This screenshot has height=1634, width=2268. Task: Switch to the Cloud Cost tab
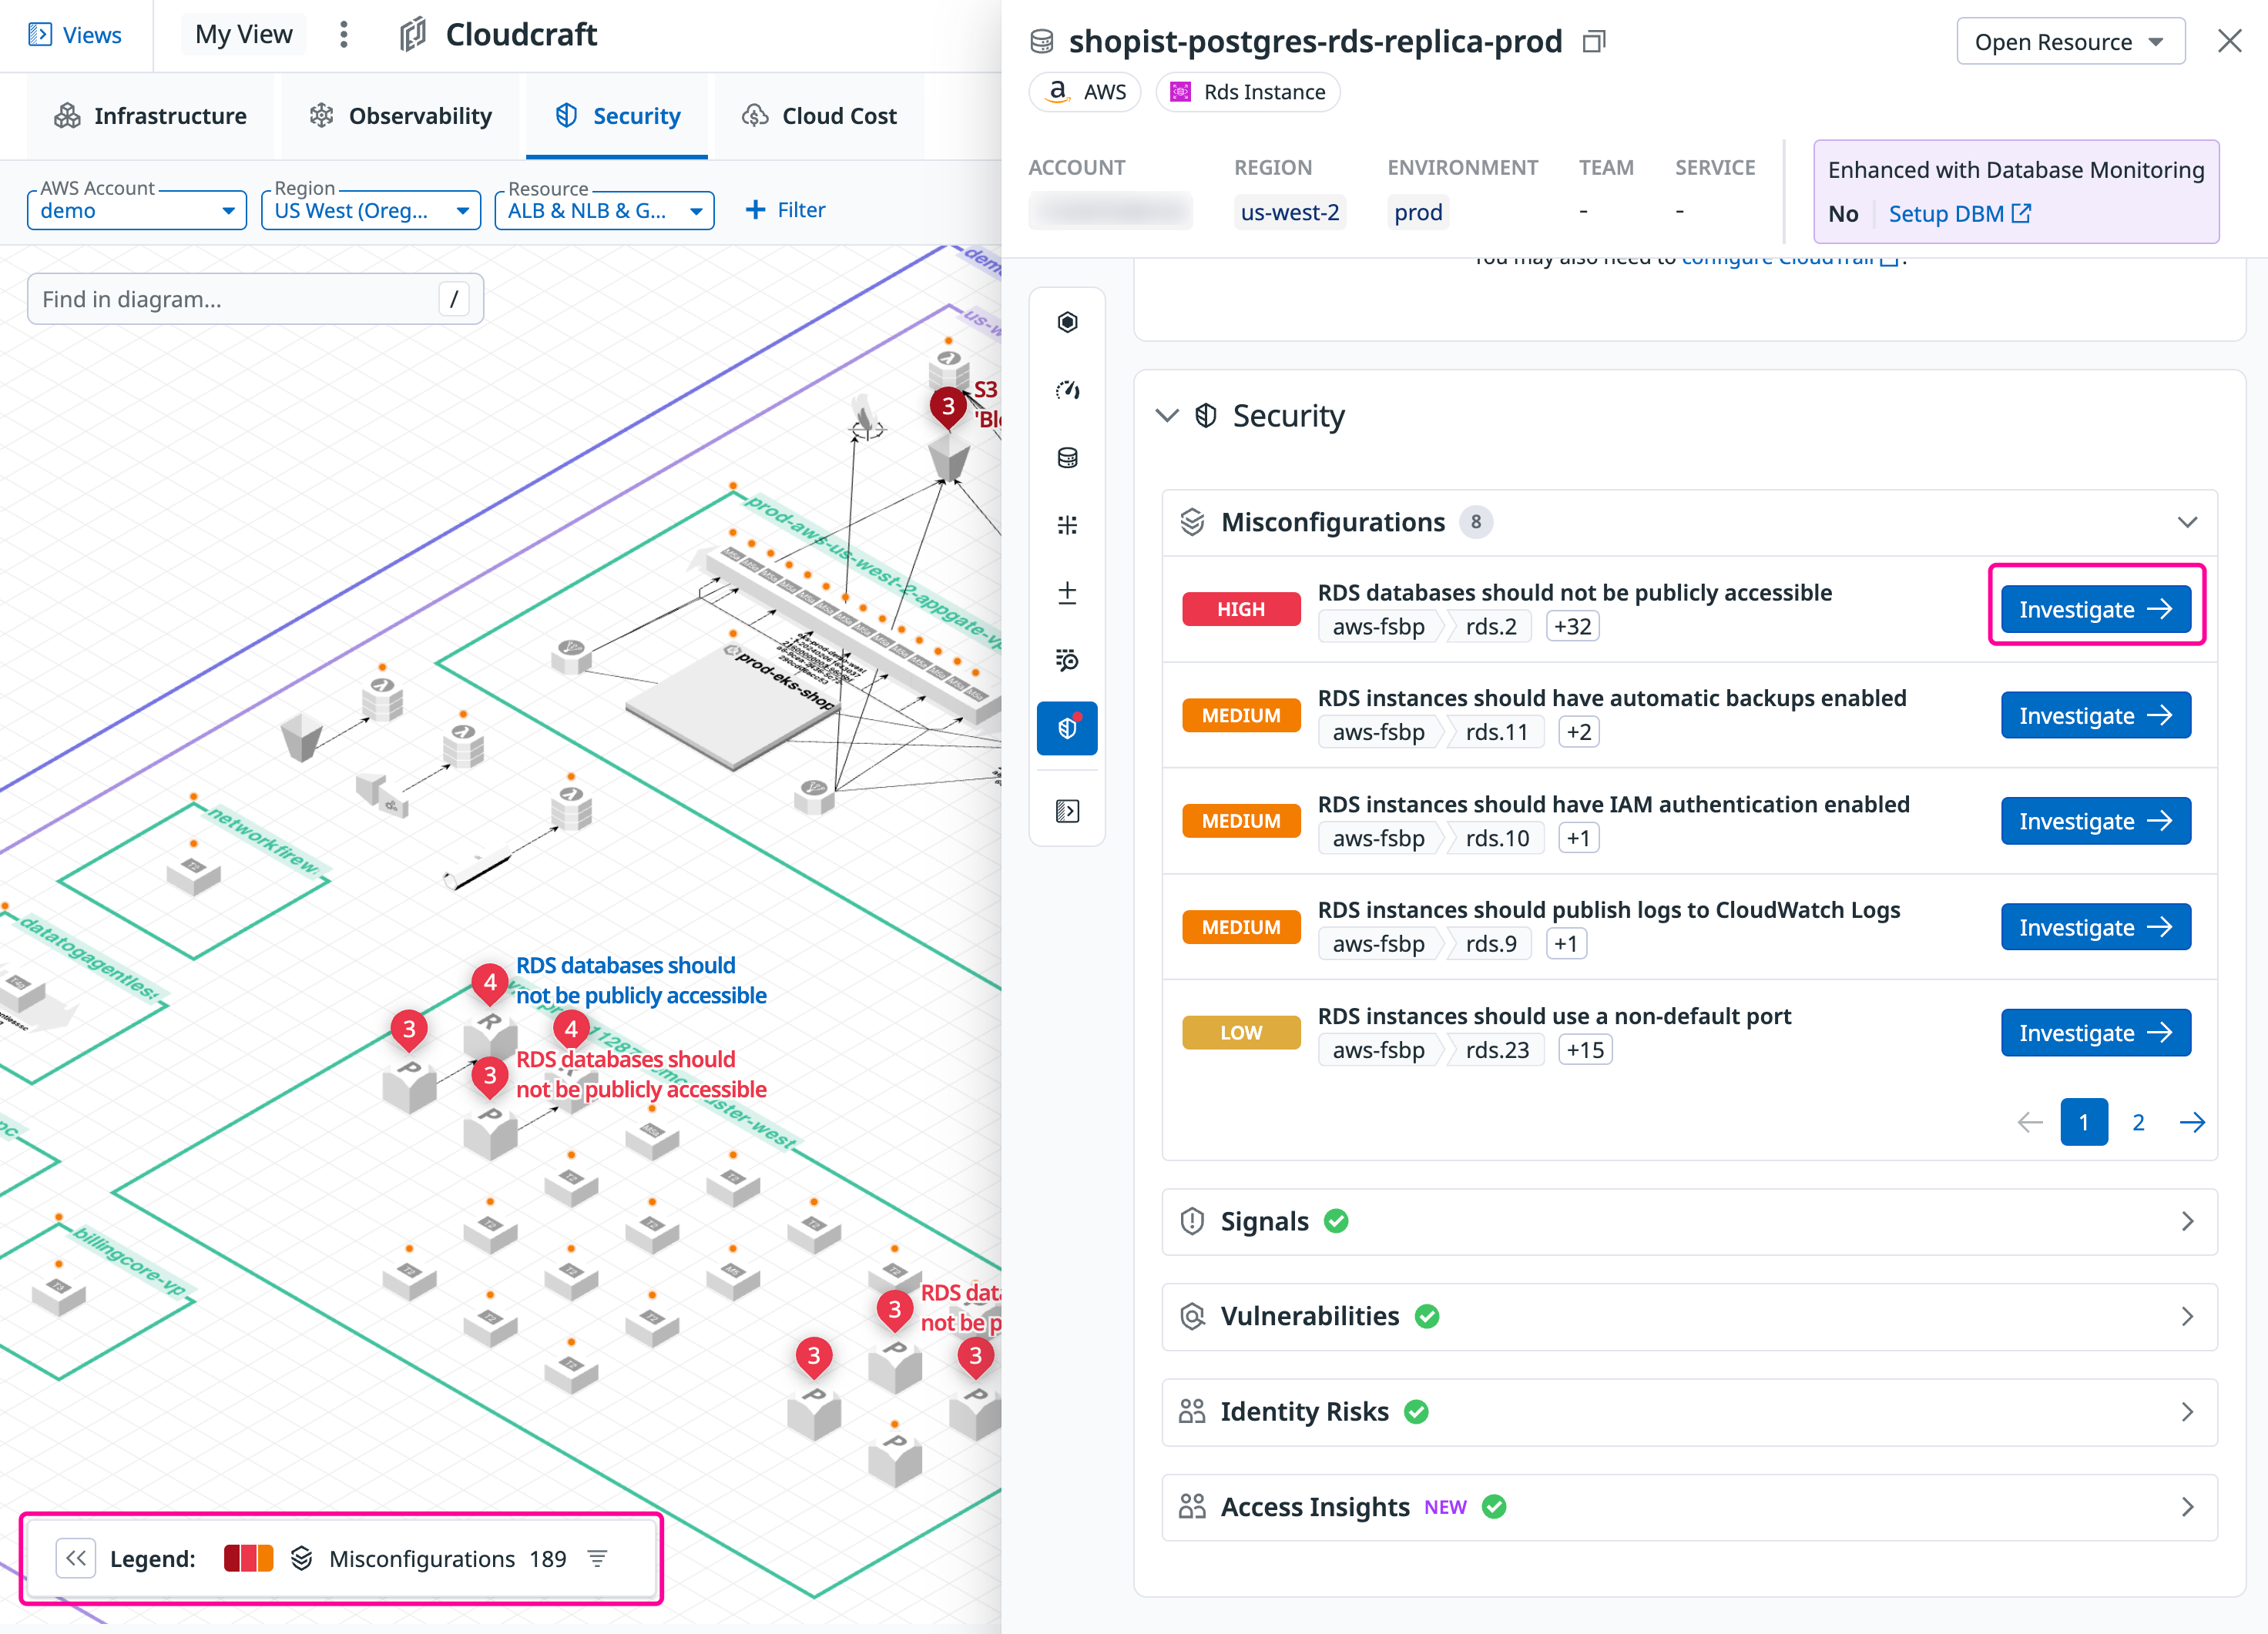coord(819,116)
